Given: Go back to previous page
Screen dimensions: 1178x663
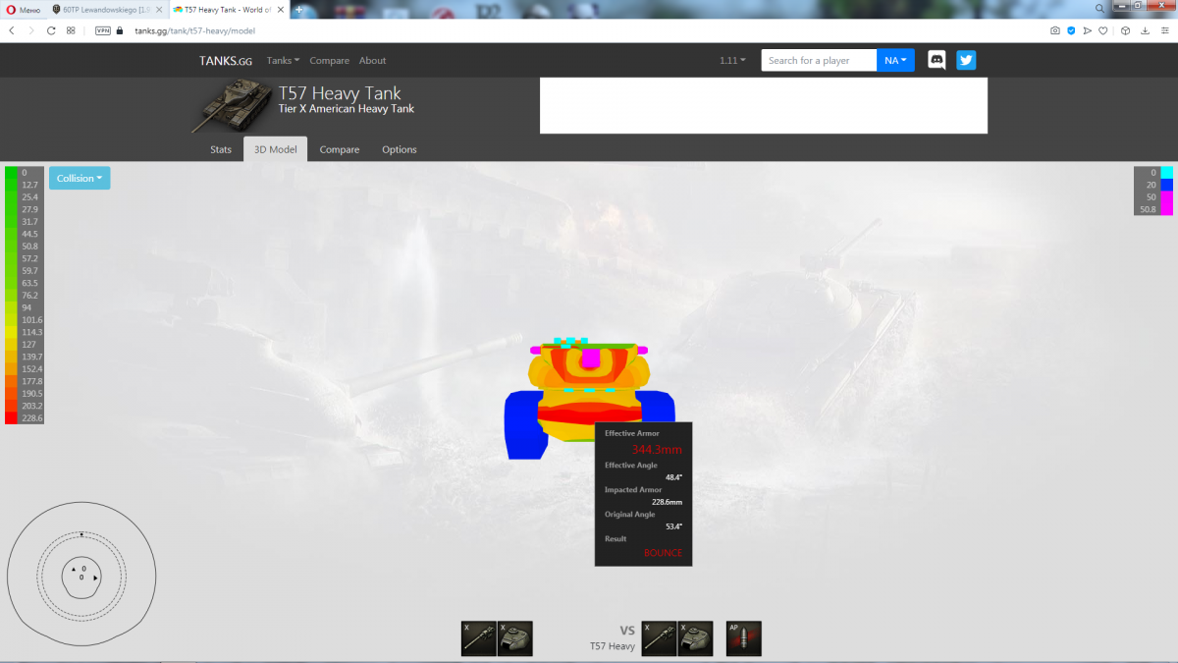Looking at the screenshot, I should coord(11,30).
